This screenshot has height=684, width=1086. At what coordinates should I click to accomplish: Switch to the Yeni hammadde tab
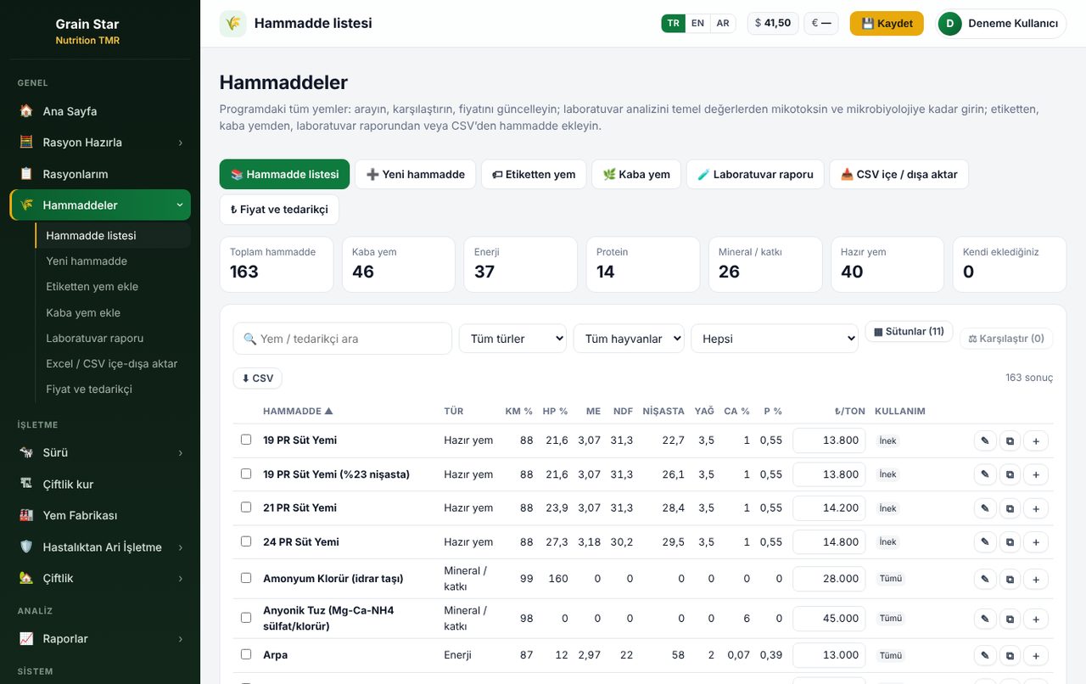[416, 174]
